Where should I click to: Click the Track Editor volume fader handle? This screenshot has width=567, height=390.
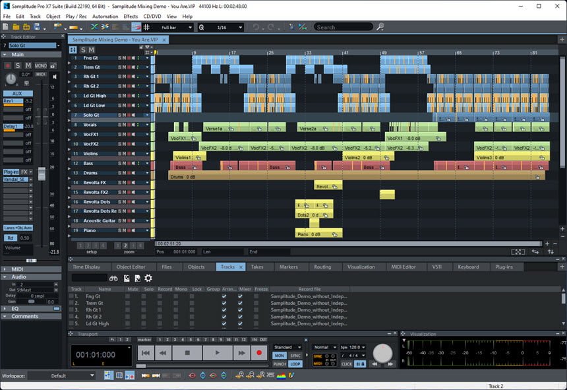[x=42, y=174]
